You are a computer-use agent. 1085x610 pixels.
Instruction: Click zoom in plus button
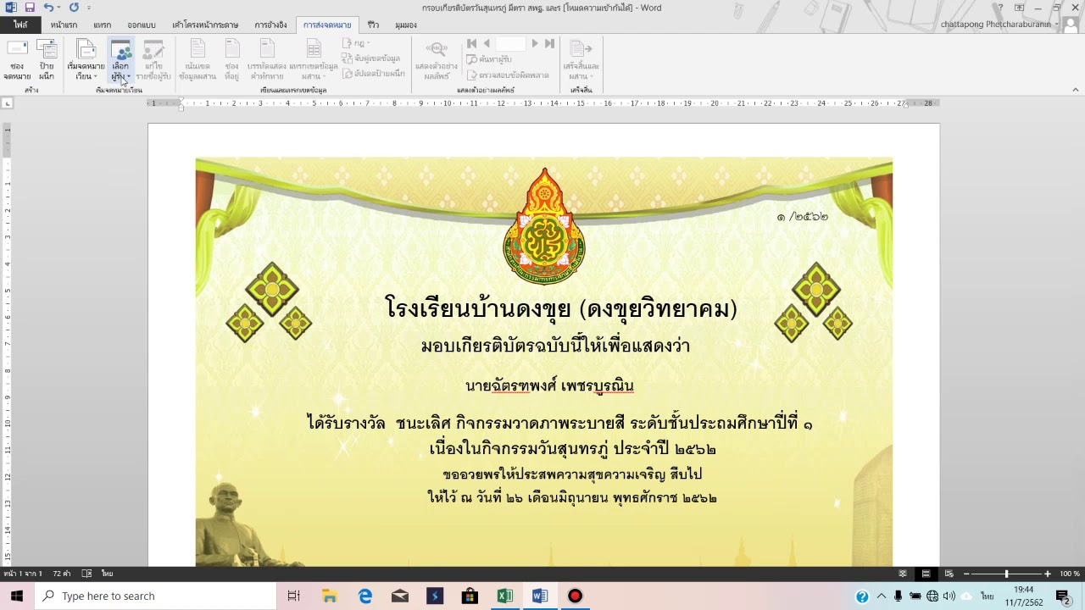1048,574
